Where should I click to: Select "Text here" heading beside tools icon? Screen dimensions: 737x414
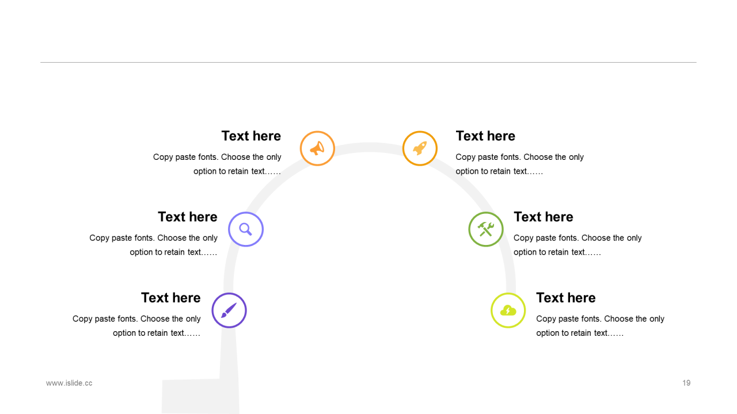click(x=544, y=217)
